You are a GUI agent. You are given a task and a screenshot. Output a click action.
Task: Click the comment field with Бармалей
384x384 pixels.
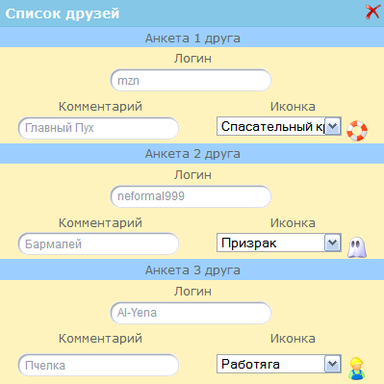coord(98,244)
